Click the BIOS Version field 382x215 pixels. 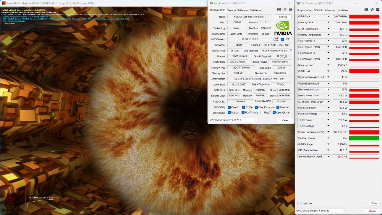[250, 39]
